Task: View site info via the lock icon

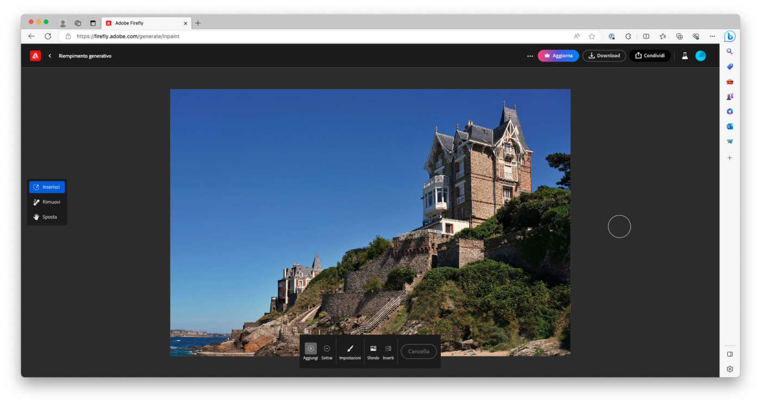Action: 68,36
